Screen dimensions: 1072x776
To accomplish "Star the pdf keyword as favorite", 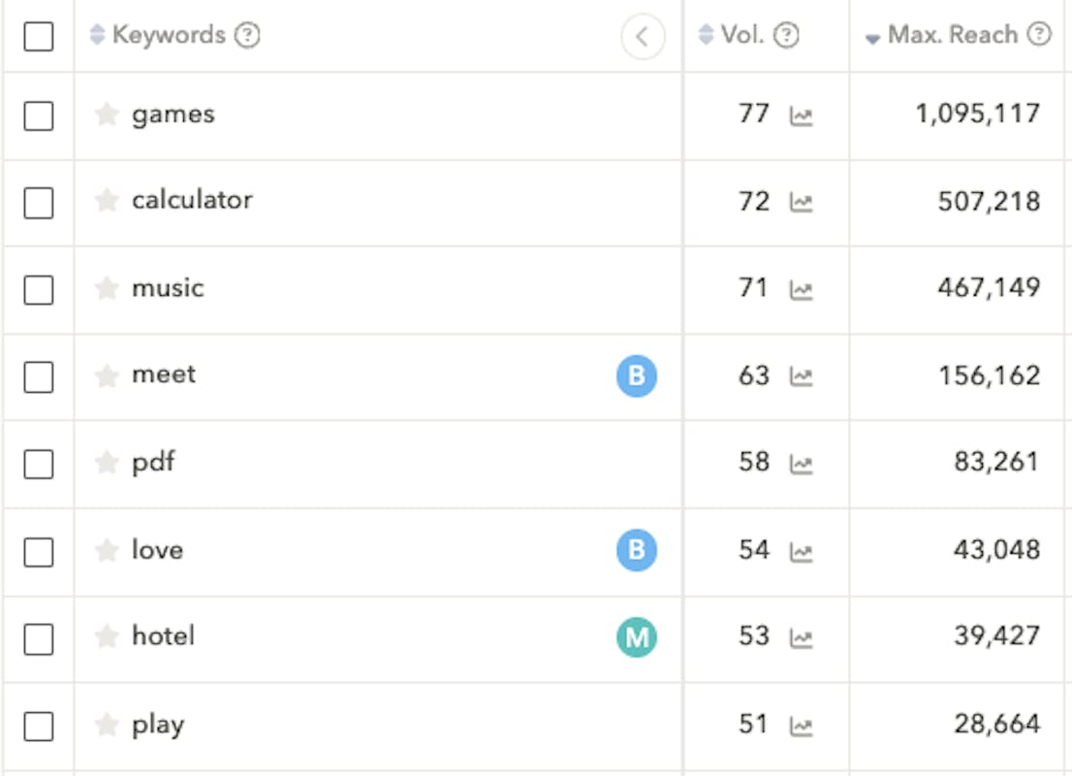I will (107, 463).
